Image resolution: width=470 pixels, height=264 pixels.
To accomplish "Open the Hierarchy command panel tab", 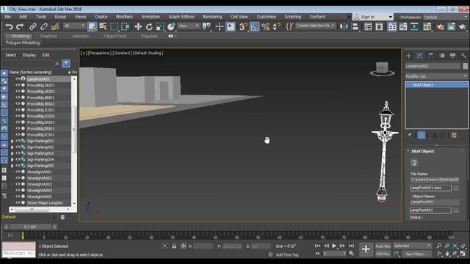I will click(x=431, y=56).
